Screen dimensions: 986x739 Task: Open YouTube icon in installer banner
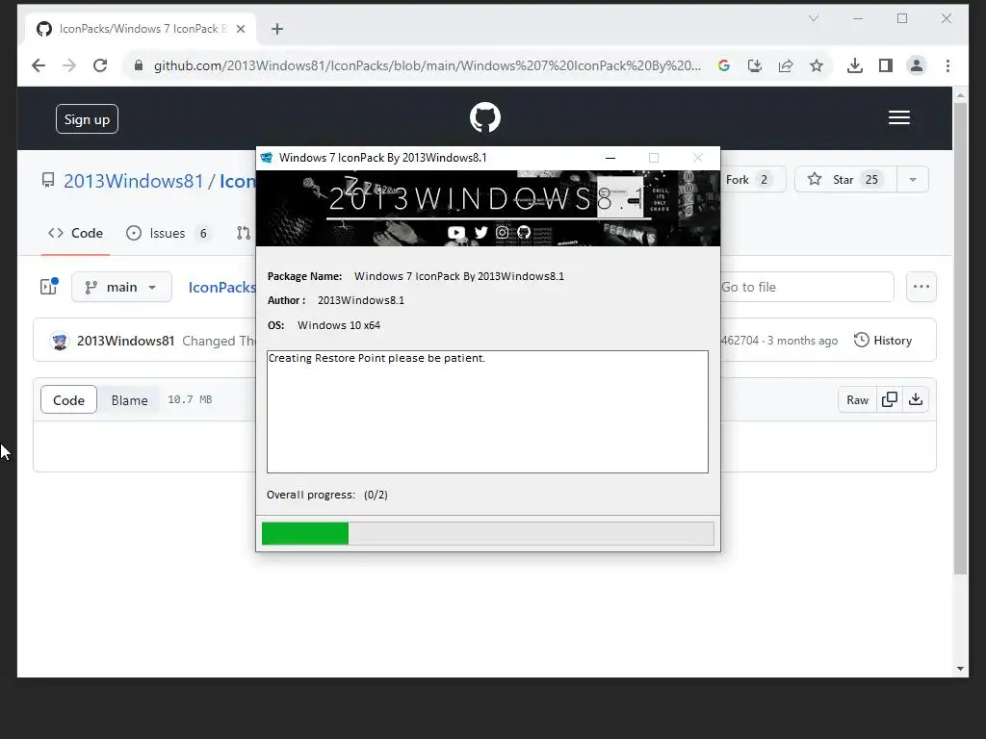pyautogui.click(x=456, y=233)
